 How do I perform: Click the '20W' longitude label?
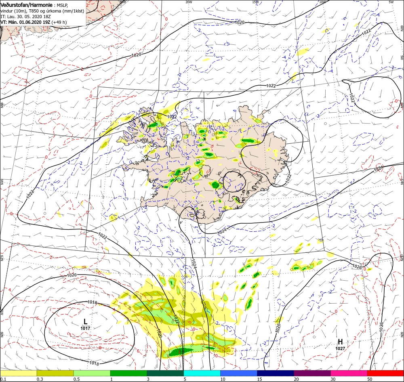[x=189, y=2]
